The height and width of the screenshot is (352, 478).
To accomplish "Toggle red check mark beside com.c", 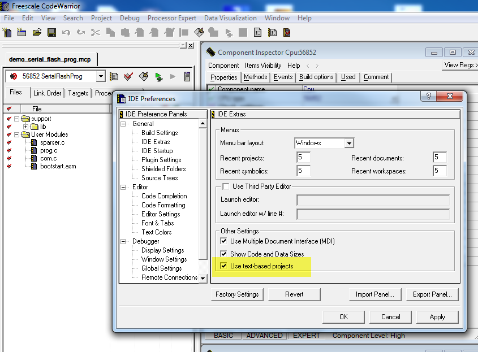I will coord(9,158).
